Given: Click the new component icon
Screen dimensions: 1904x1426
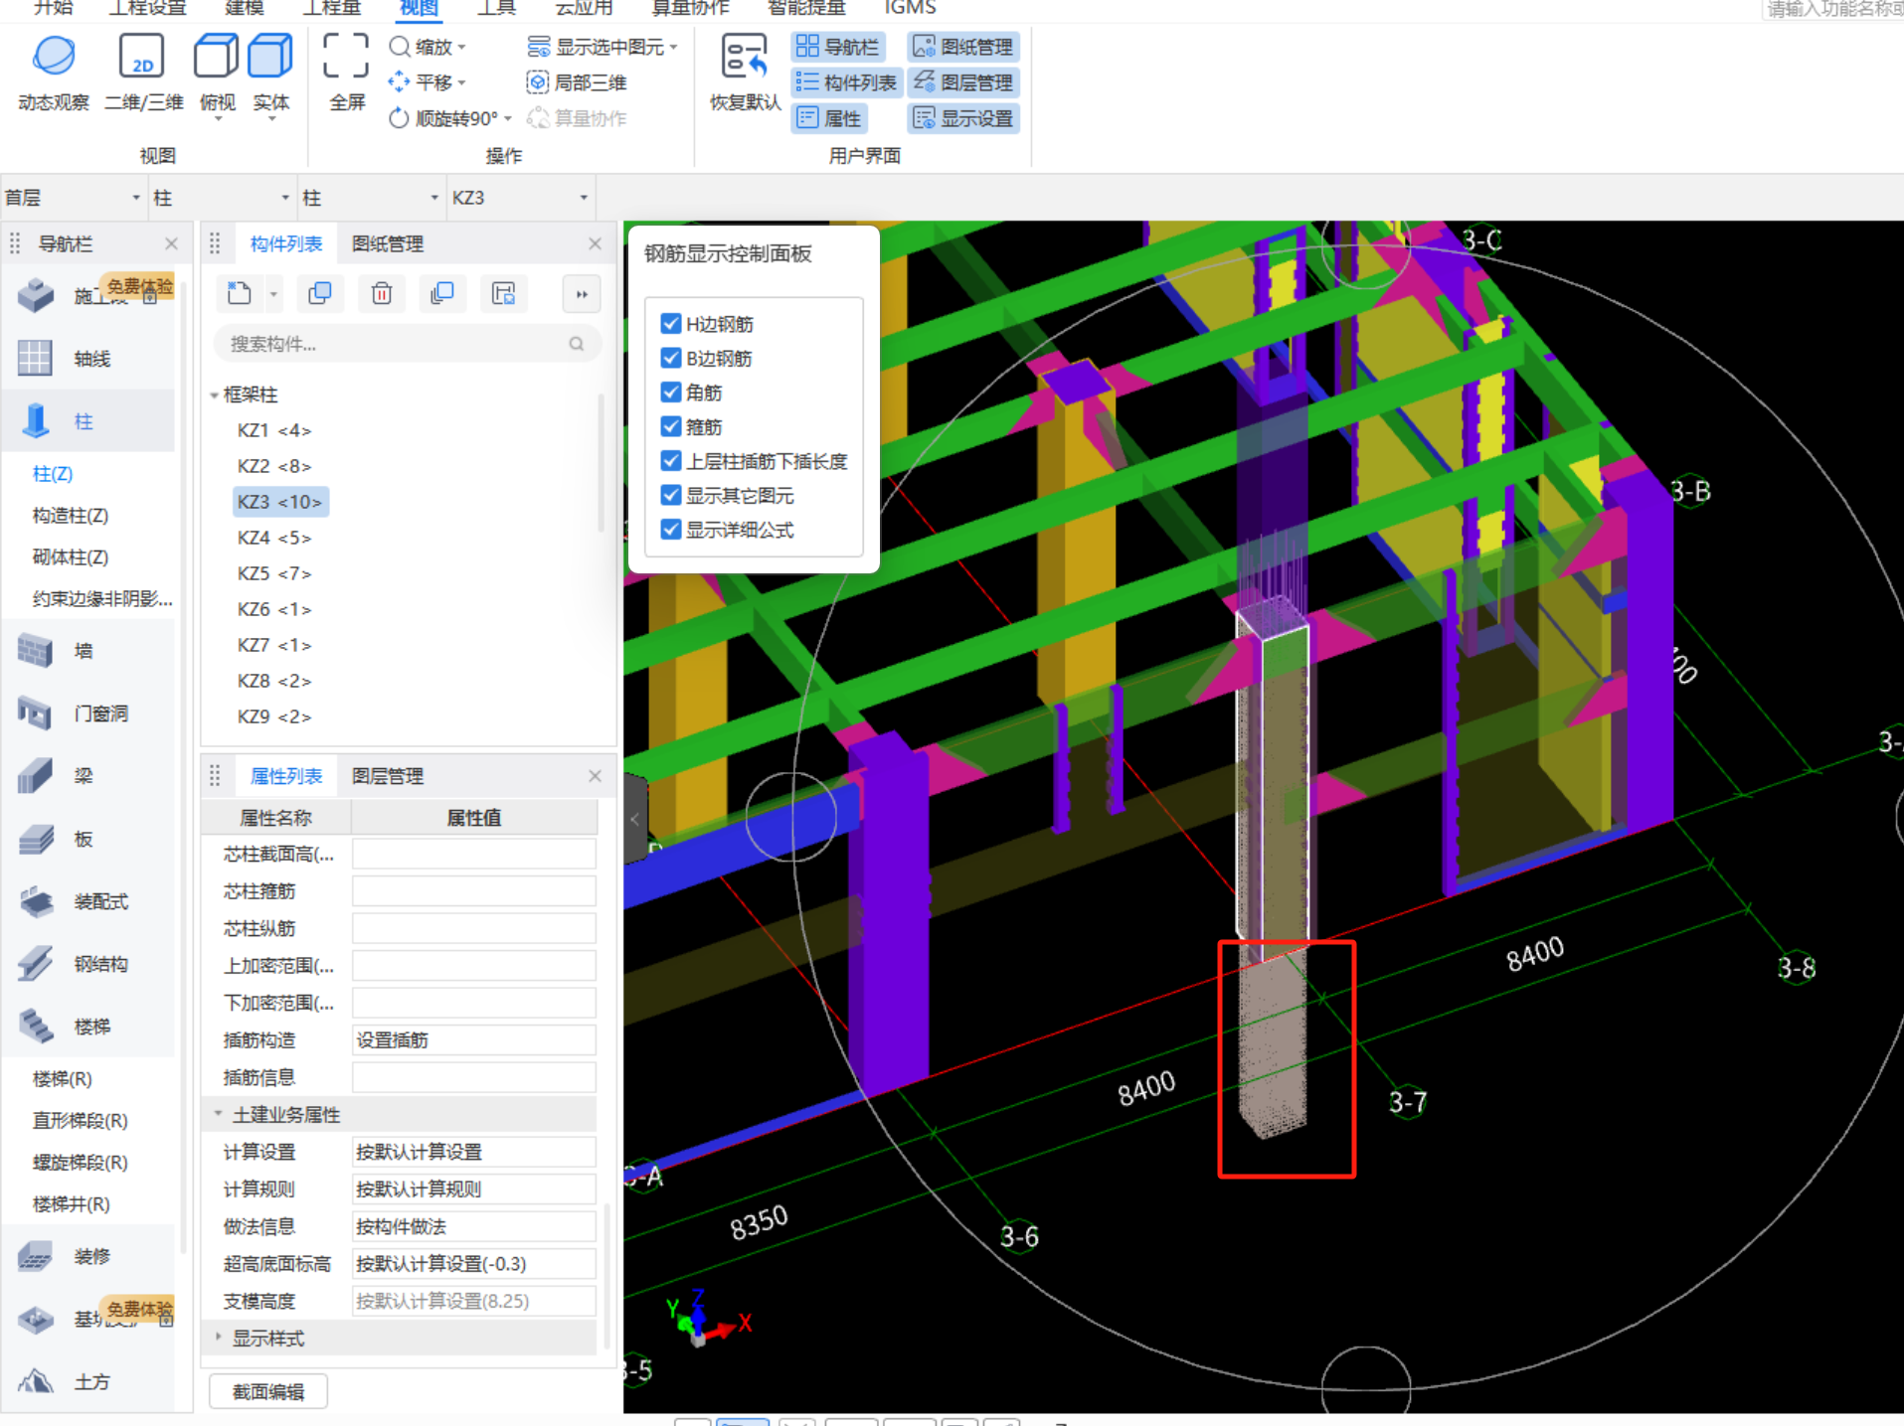Looking at the screenshot, I should pos(239,293).
